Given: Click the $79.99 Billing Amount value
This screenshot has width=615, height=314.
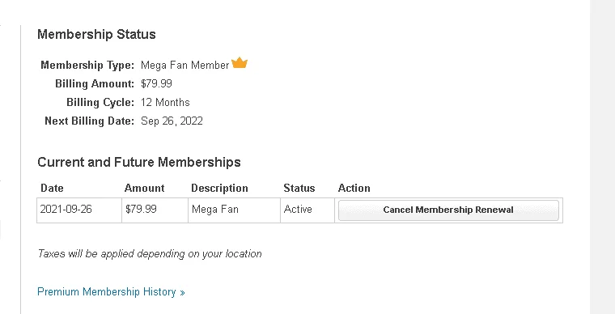Looking at the screenshot, I should click(x=156, y=83).
